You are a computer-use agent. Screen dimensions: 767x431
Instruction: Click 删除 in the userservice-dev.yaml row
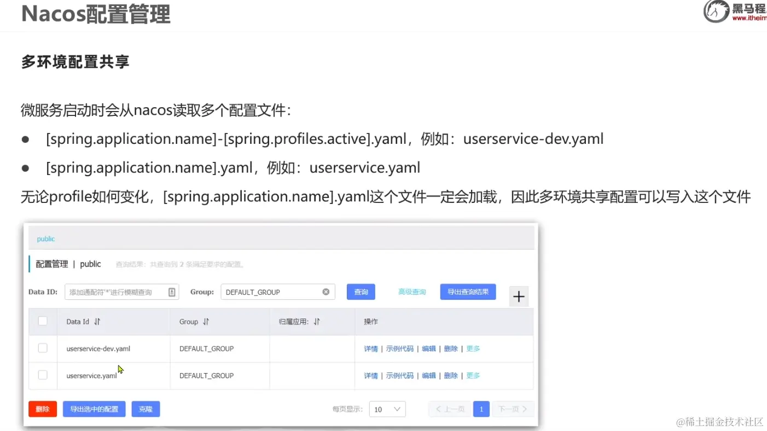click(451, 348)
